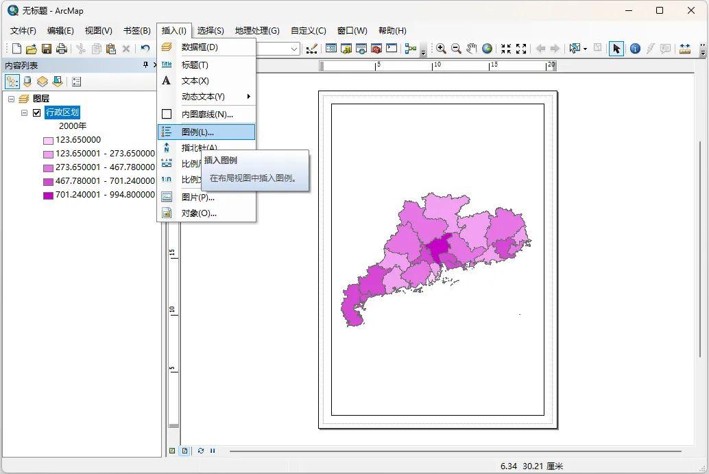Click the vertical scrollbar of layout view
The height and width of the screenshot is (474, 709).
(700, 249)
